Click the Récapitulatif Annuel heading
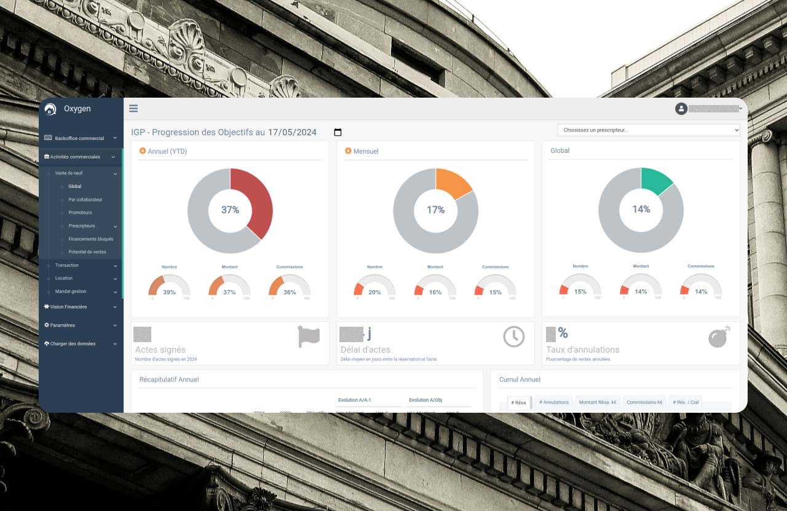Image resolution: width=787 pixels, height=511 pixels. pyautogui.click(x=169, y=380)
